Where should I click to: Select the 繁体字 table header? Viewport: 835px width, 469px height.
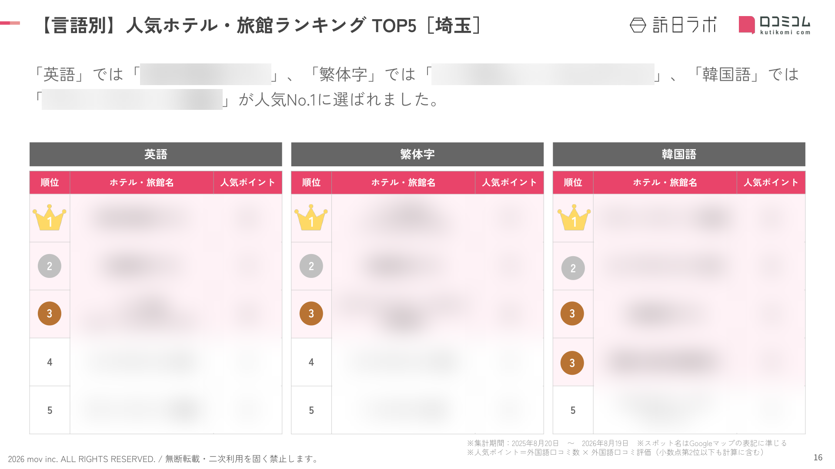coord(417,154)
